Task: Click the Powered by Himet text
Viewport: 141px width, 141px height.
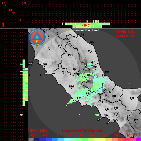Action: (86, 30)
